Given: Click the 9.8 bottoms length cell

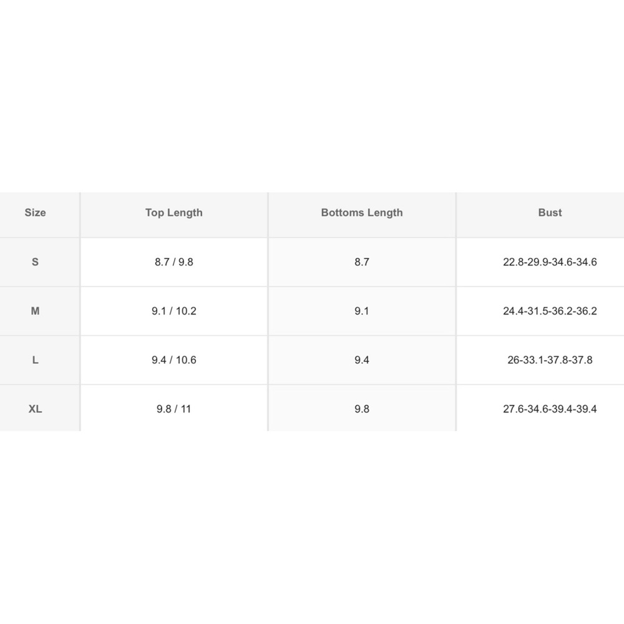Looking at the screenshot, I should 362,409.
